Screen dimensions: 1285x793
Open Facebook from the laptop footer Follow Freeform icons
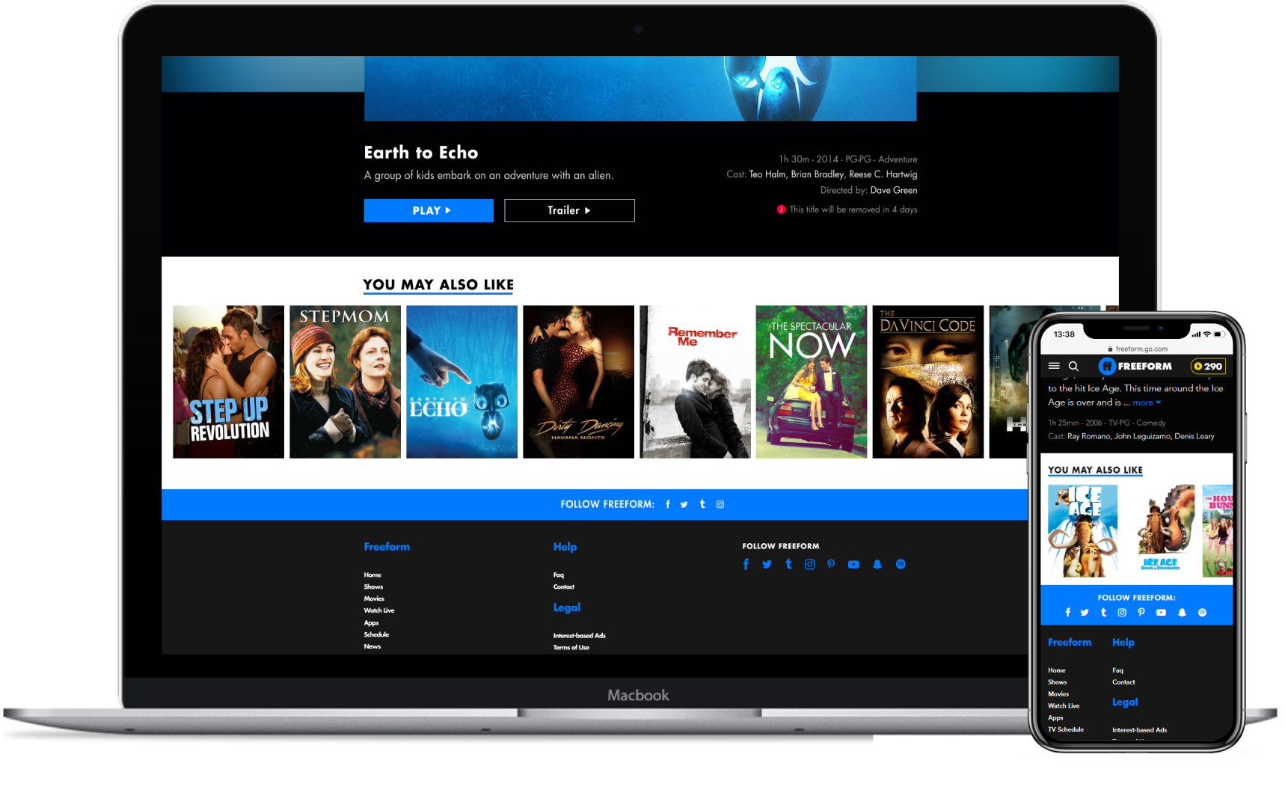coord(746,564)
